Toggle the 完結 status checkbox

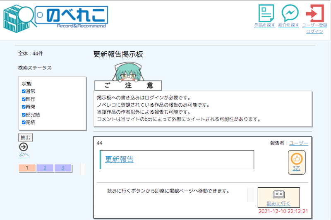24,122
